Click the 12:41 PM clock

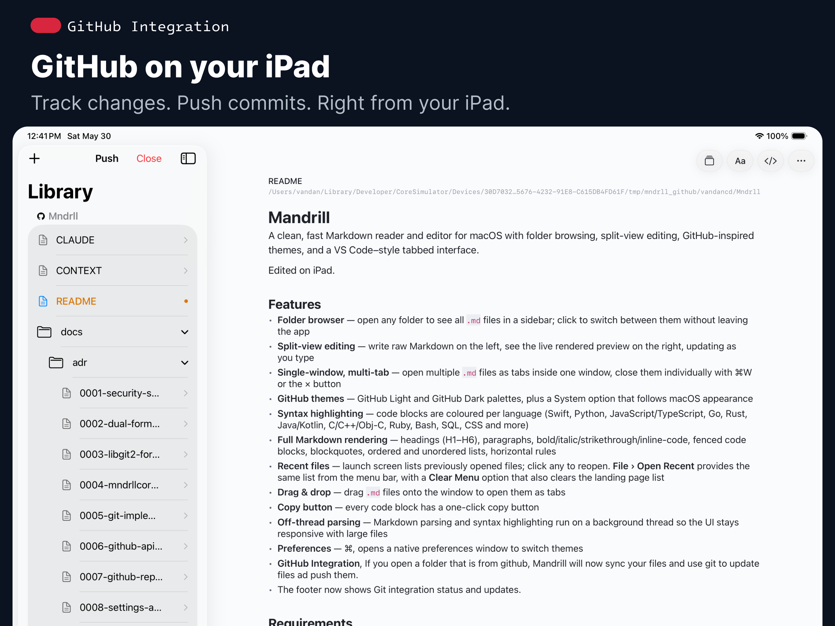click(x=44, y=136)
